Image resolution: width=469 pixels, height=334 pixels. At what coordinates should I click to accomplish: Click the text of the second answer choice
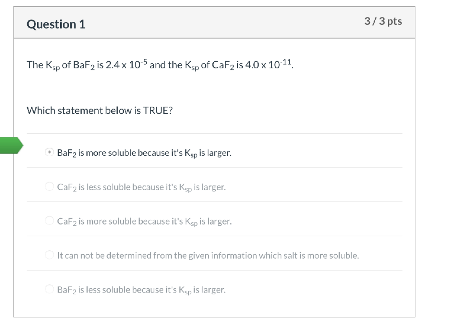tap(143, 186)
